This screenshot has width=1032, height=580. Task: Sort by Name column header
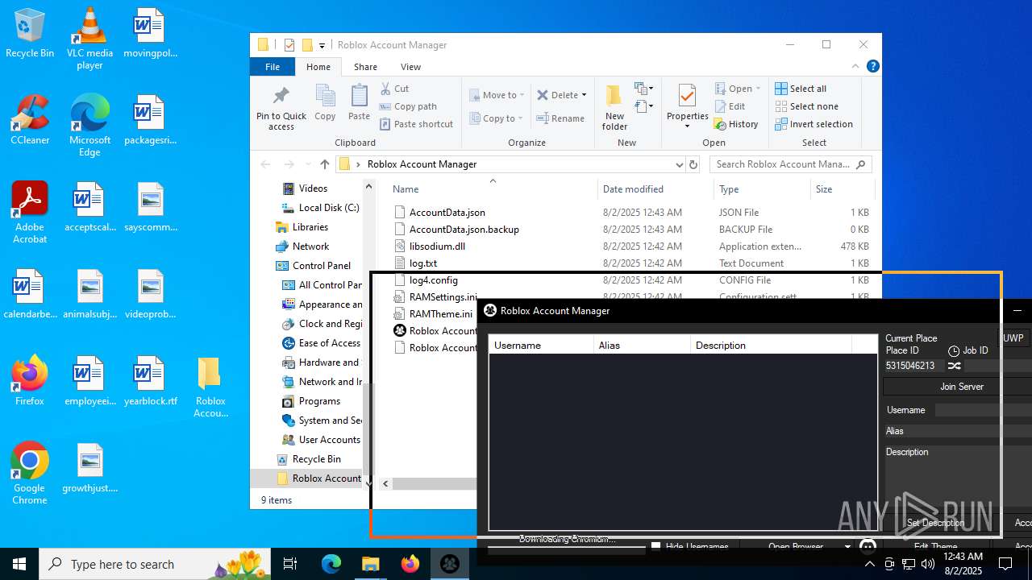tap(406, 189)
